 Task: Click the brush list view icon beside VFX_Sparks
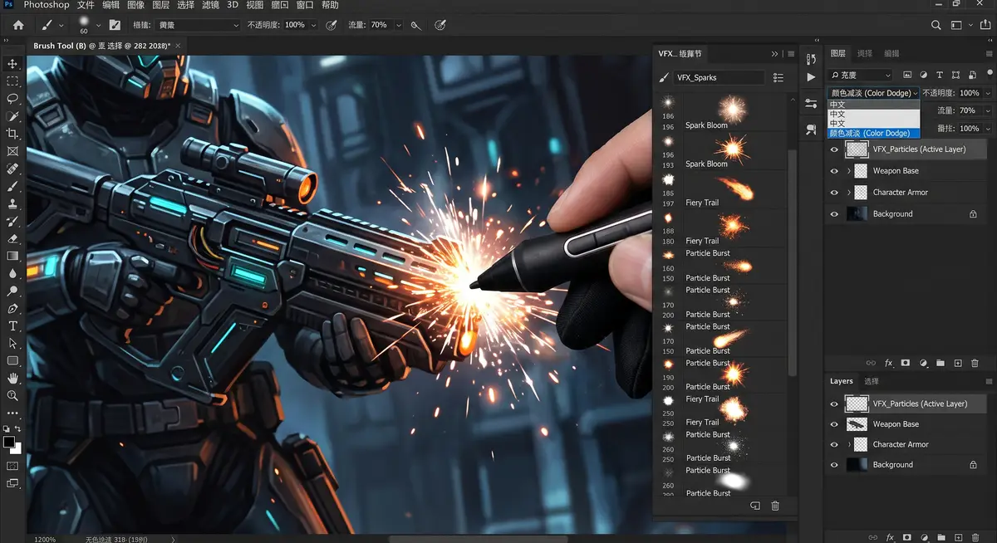tap(778, 77)
